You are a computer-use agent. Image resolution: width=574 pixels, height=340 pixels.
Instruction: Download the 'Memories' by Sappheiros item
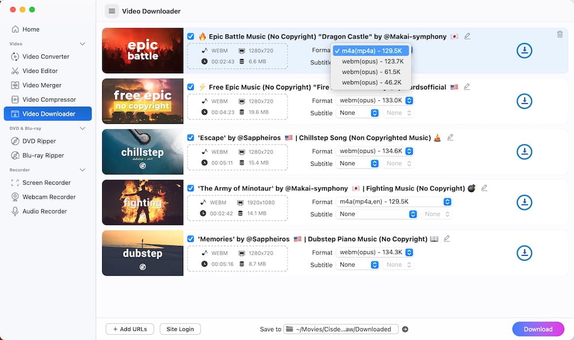[x=524, y=253]
